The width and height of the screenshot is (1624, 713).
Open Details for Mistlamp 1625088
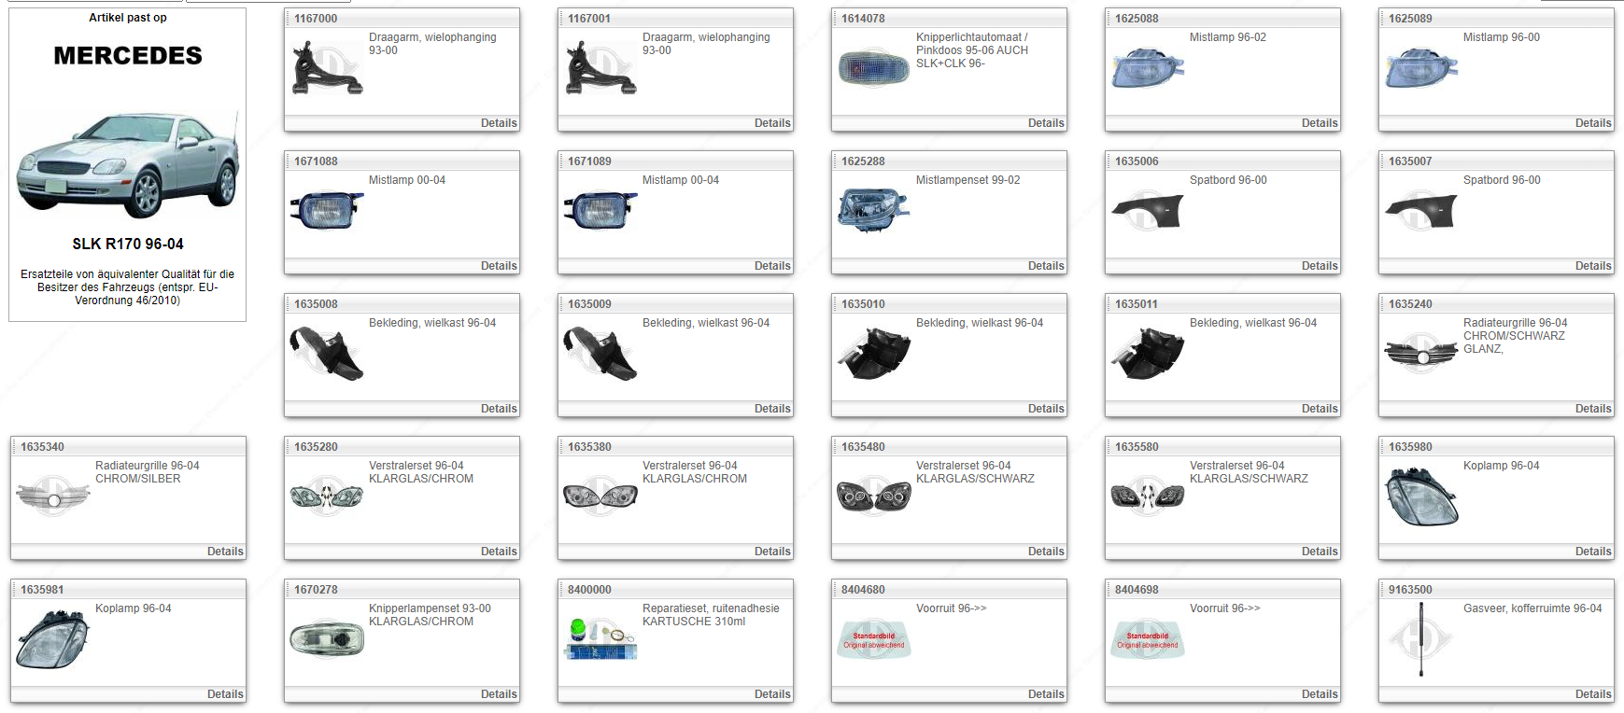click(1319, 123)
